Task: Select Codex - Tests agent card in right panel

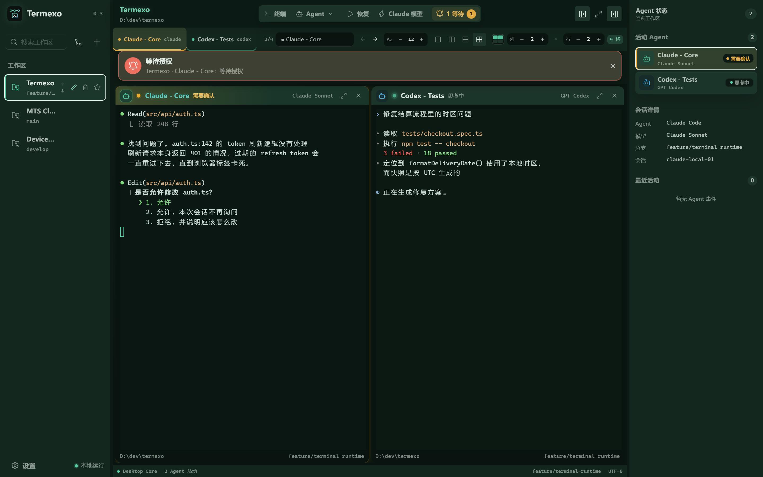Action: 696,83
